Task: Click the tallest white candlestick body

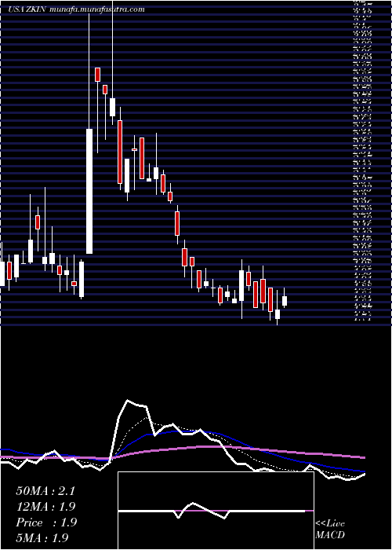Action: pos(89,191)
